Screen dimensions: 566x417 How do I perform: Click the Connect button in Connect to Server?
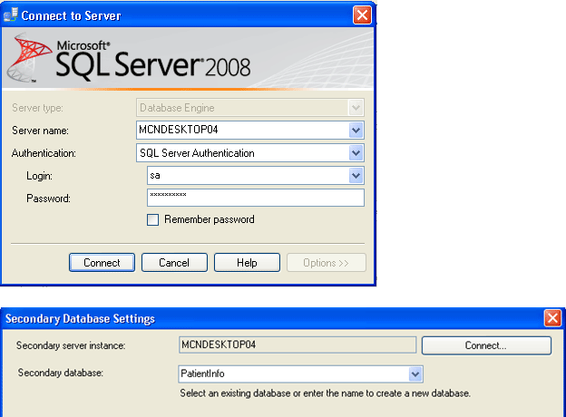pos(102,262)
